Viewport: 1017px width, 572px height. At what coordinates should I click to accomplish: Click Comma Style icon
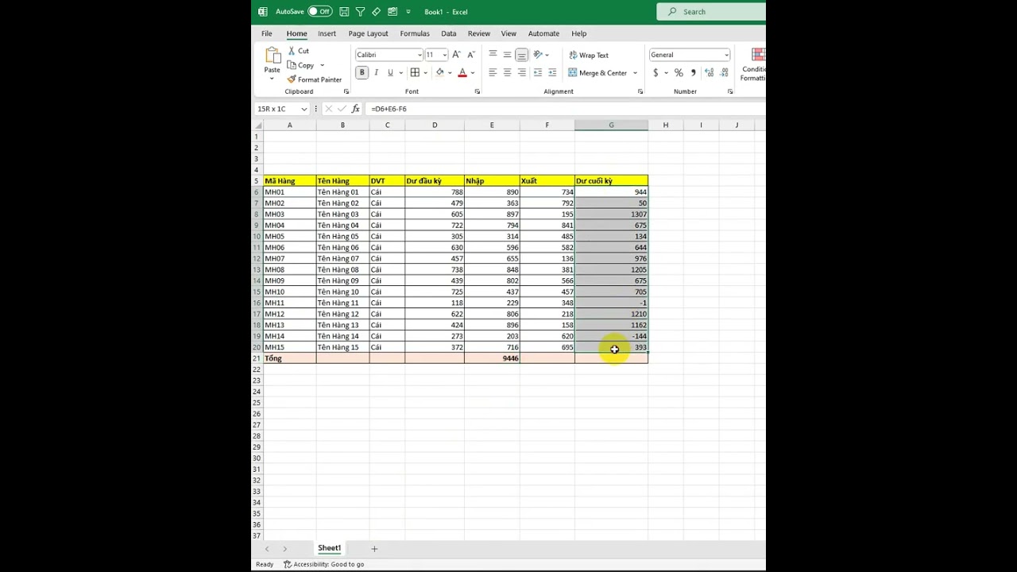(694, 72)
